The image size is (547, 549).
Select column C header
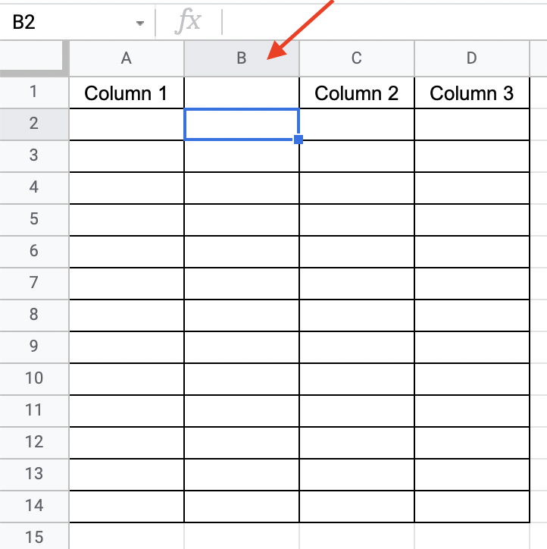click(x=357, y=58)
